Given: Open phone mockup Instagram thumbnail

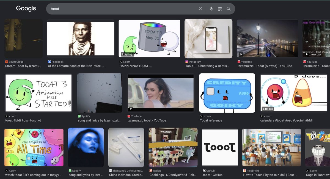Looking at the screenshot, I should [208, 38].
